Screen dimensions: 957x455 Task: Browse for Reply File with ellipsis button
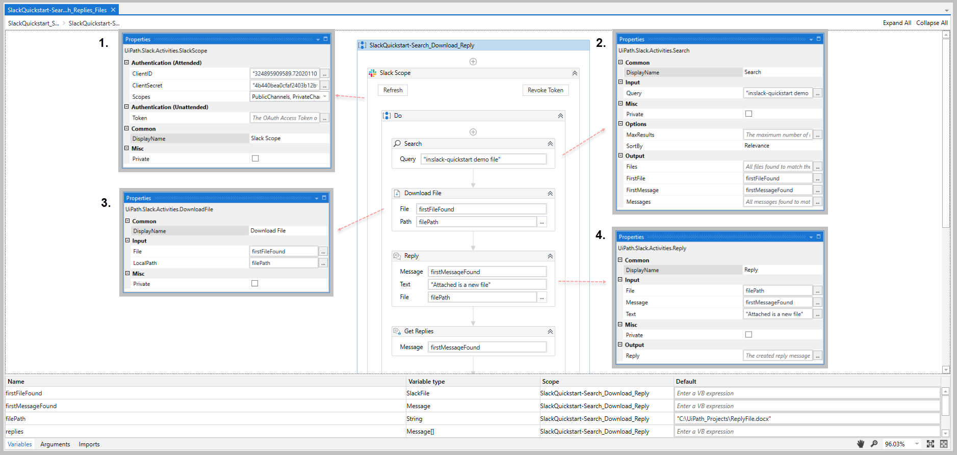[x=542, y=298]
